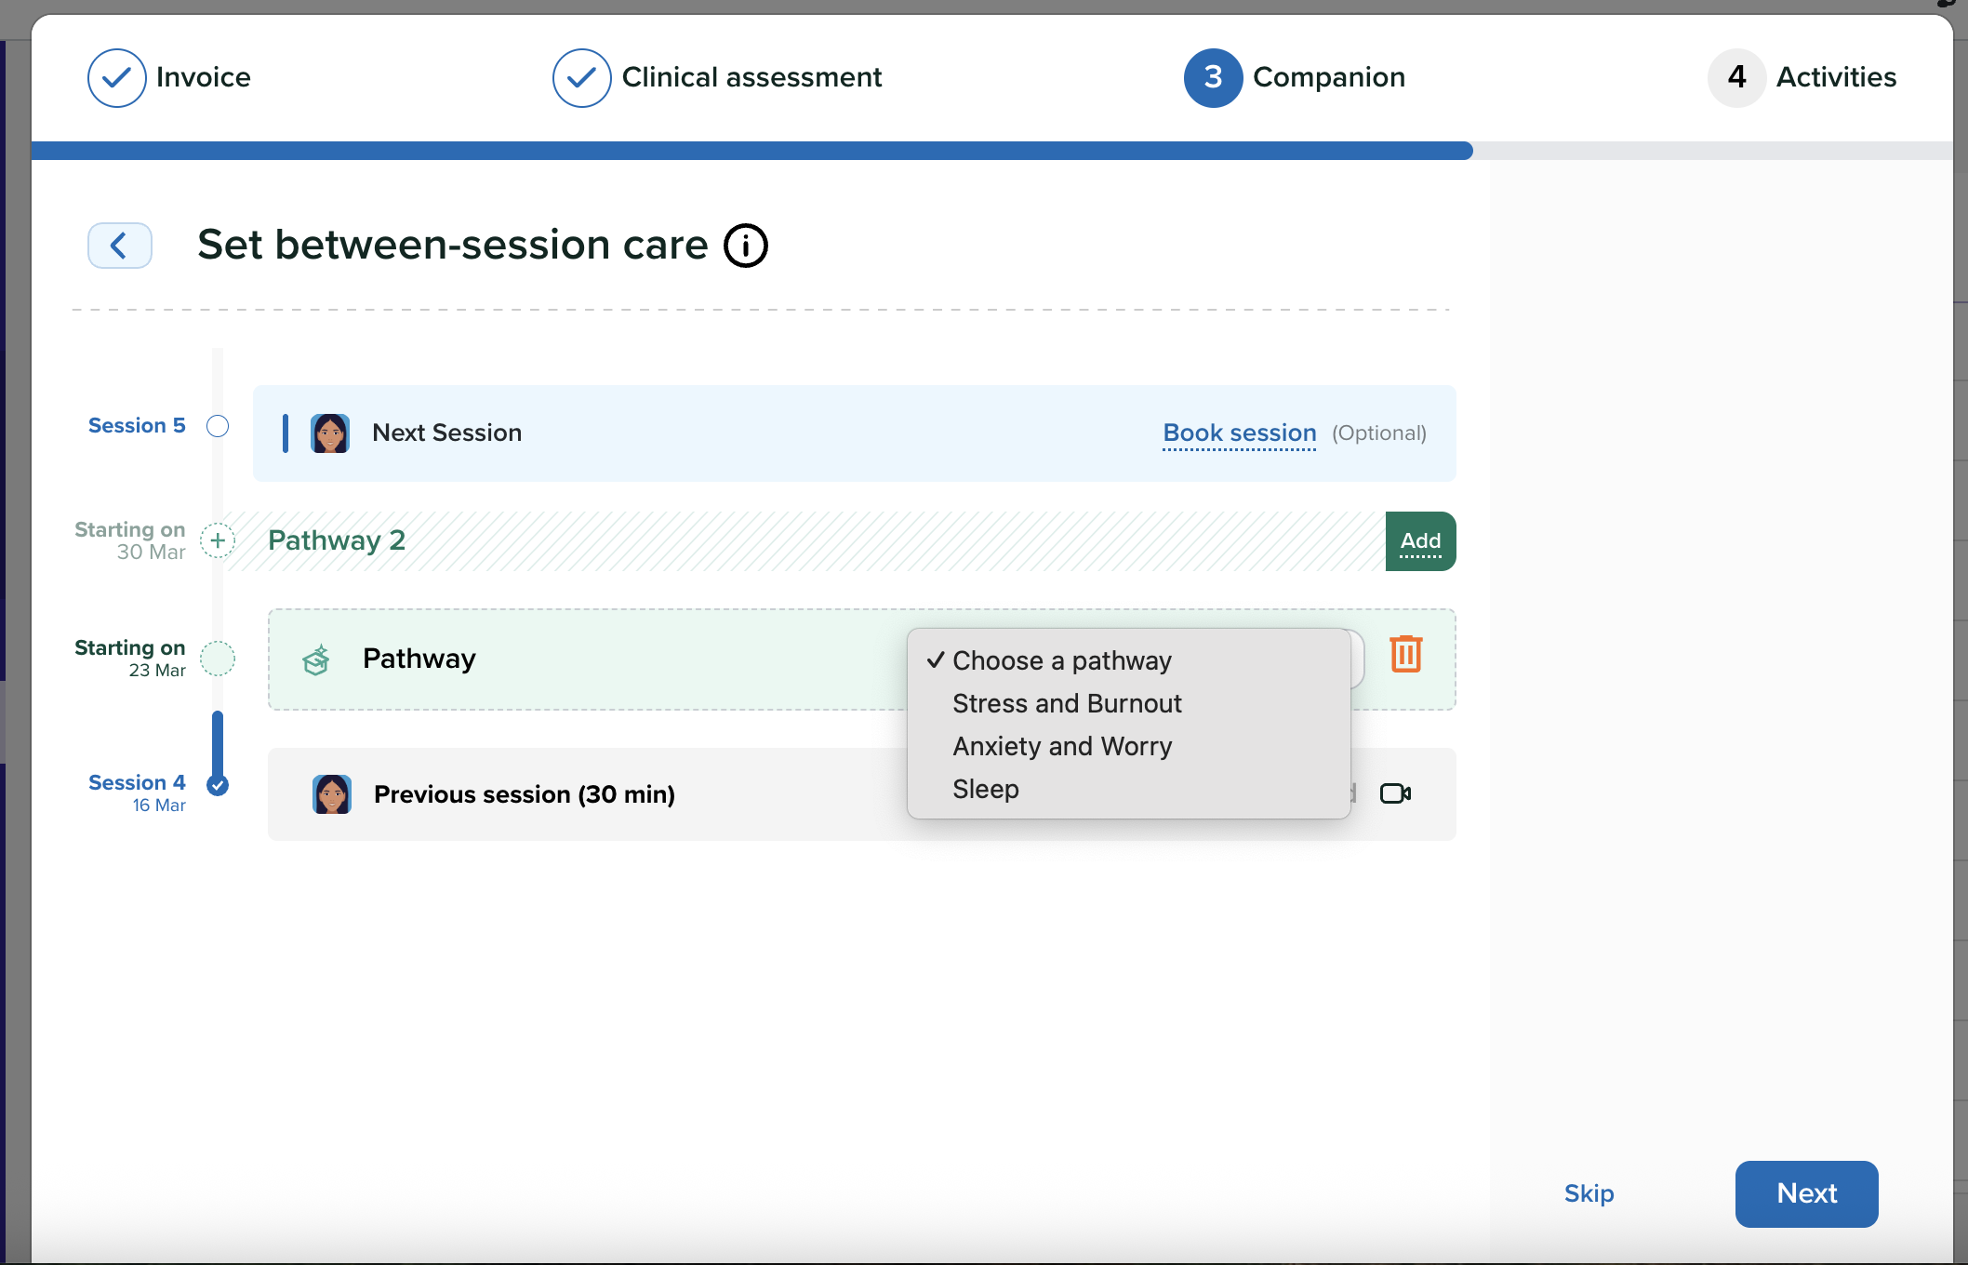
Task: Click therapist avatar in Next Session row
Action: coord(330,433)
